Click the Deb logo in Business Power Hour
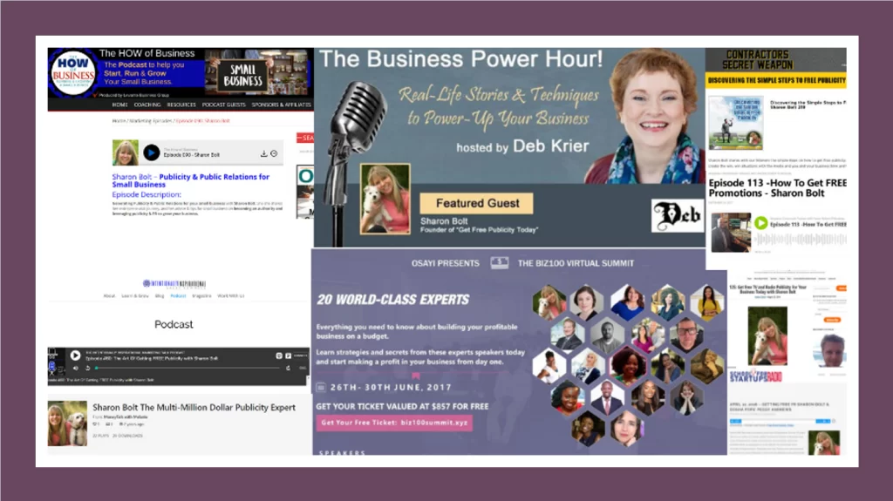Image resolution: width=893 pixels, height=501 pixels. [677, 216]
